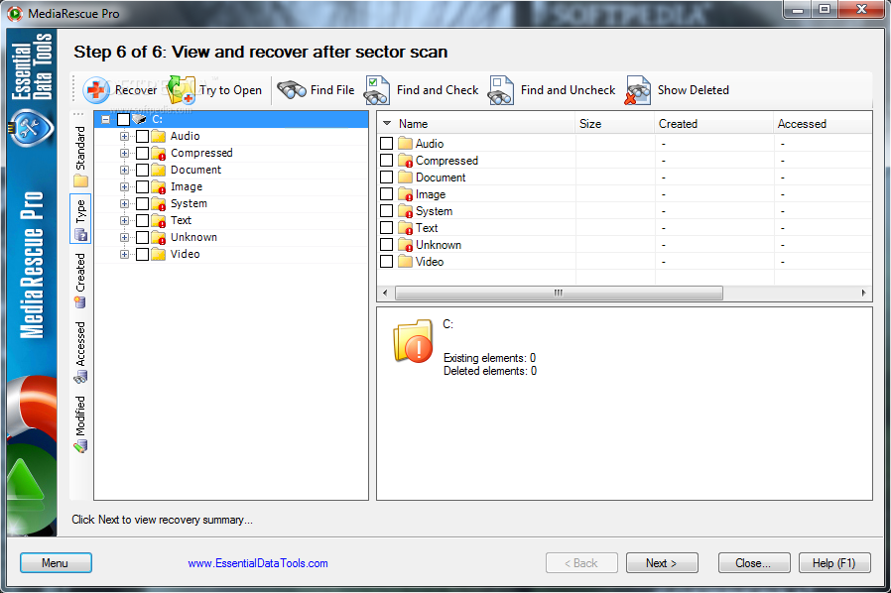The height and width of the screenshot is (593, 891).
Task: Click the Image folder icon in file list
Action: [x=405, y=194]
